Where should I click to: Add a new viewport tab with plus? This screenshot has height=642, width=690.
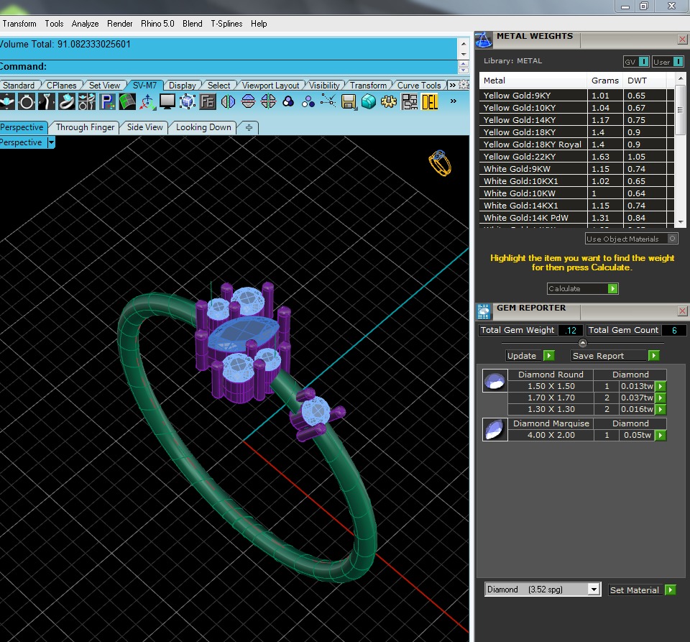pyautogui.click(x=249, y=127)
